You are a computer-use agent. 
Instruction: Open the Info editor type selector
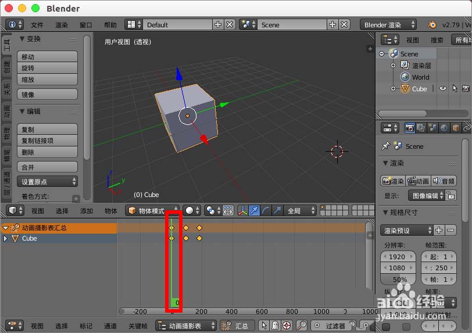pyautogui.click(x=15, y=24)
